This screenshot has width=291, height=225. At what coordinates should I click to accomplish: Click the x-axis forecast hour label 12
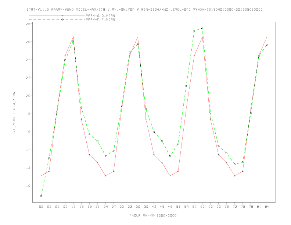point(73,207)
